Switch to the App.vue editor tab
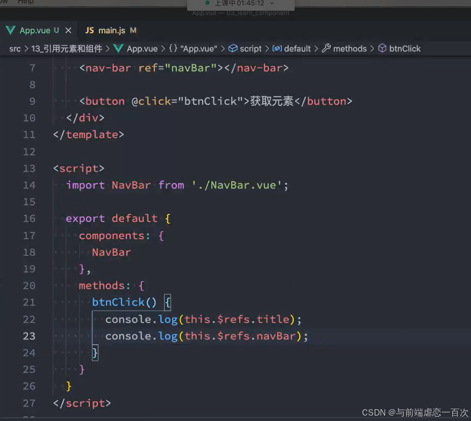This screenshot has width=471, height=421. pos(39,31)
